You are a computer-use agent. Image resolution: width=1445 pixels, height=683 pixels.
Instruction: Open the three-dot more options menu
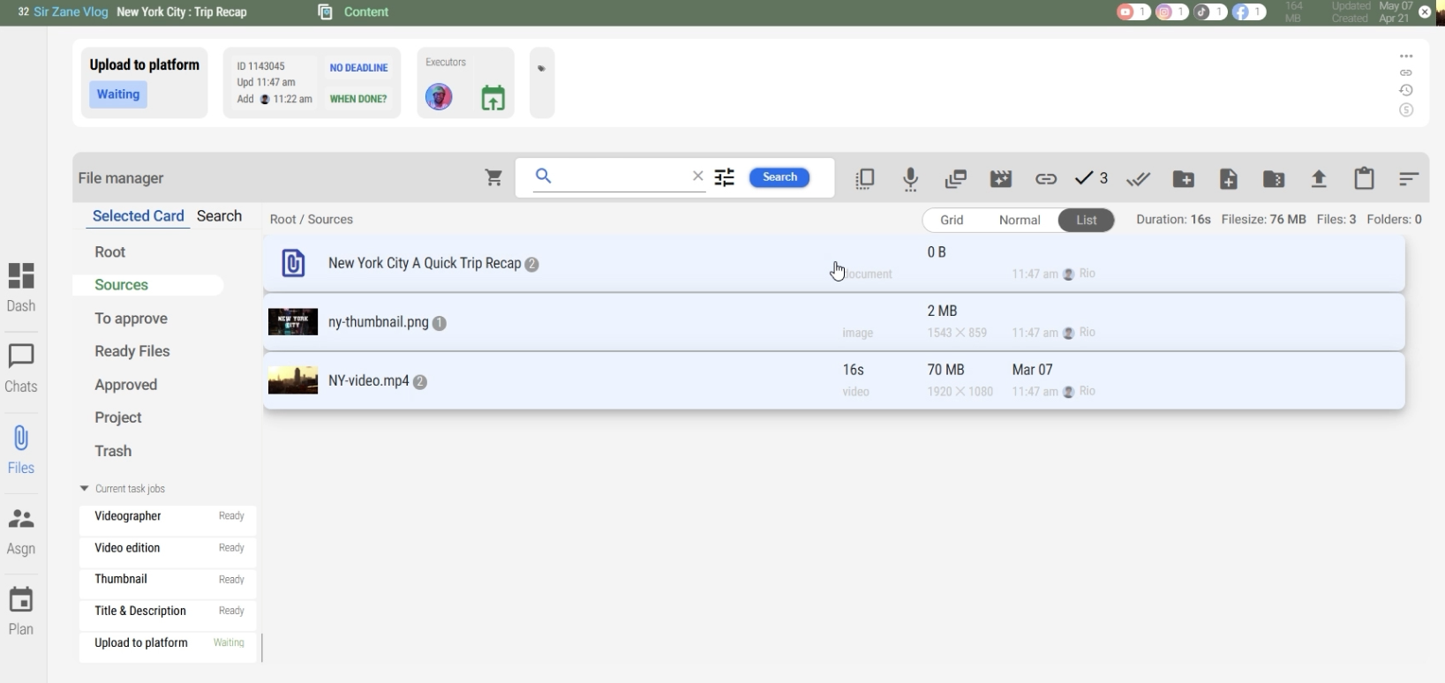tap(1407, 56)
